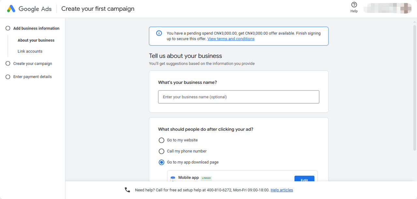
Task: Open the Create your campaign step label
Action: pos(33,64)
